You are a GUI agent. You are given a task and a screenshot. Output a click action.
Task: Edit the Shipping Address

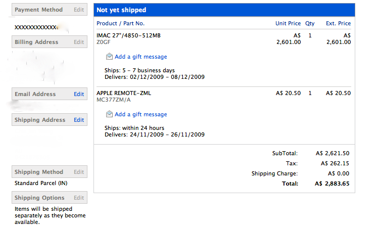pos(79,120)
